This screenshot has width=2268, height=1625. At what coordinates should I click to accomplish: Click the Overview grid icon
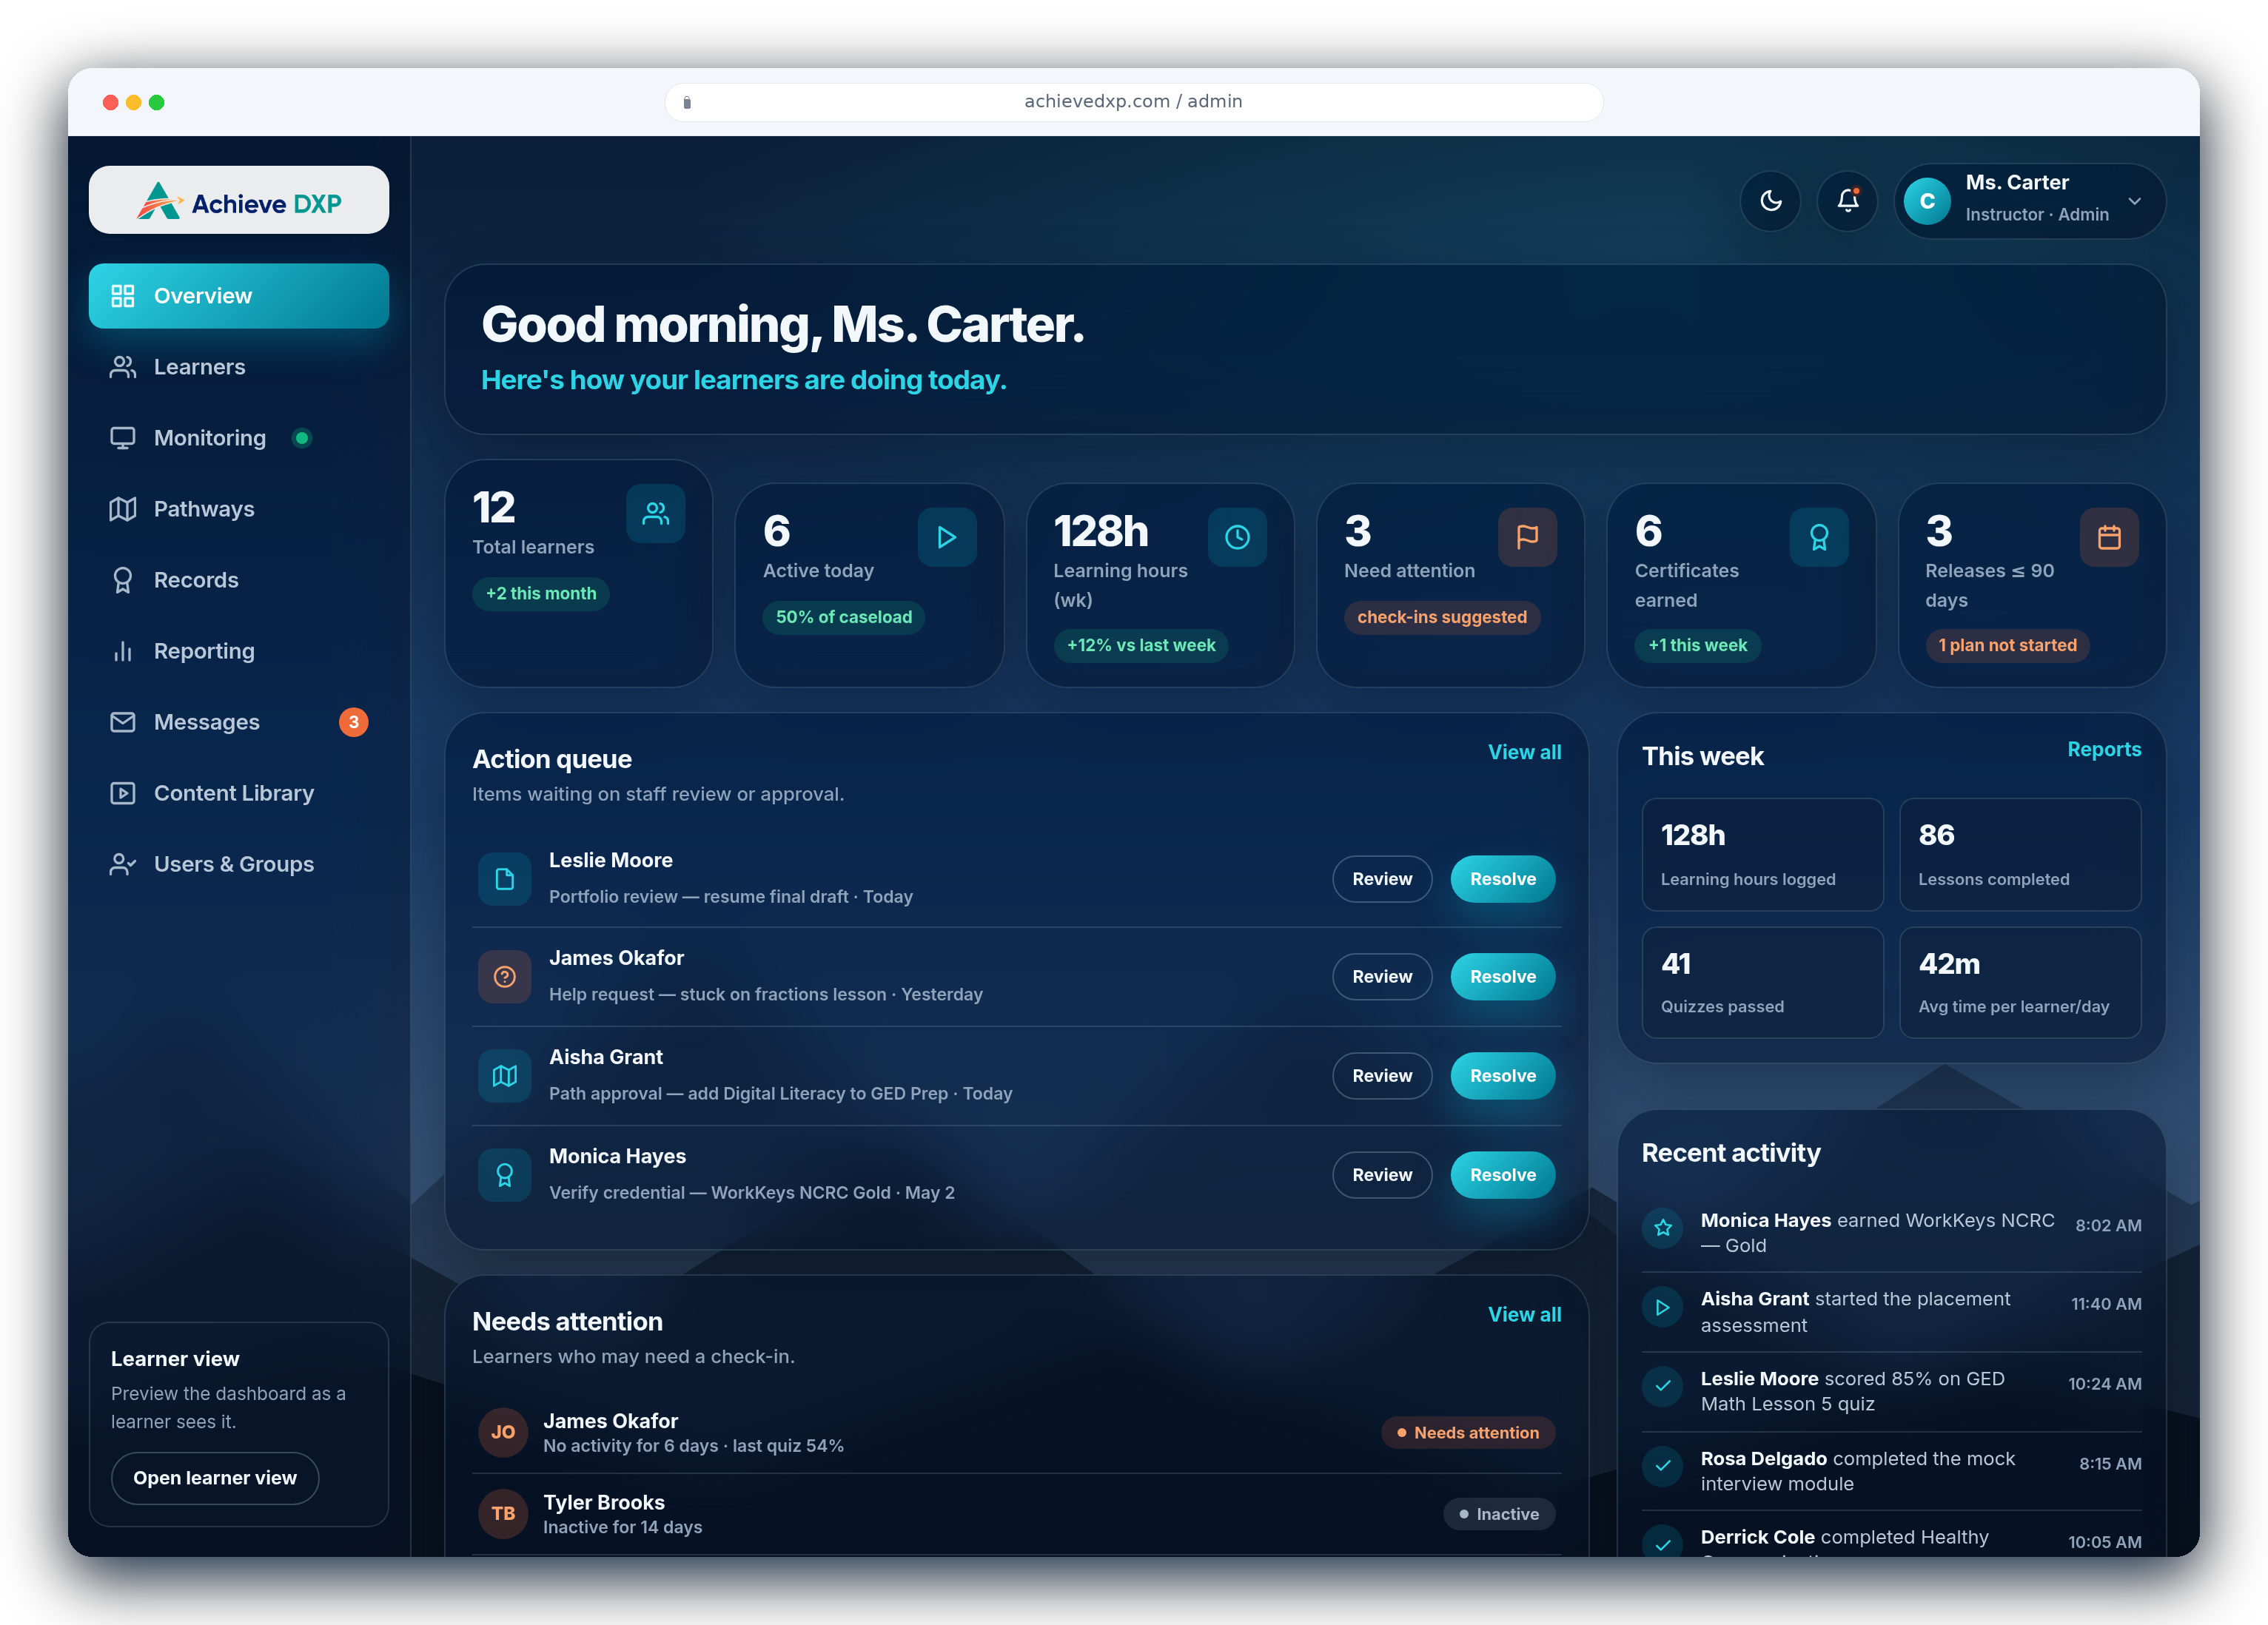click(122, 296)
